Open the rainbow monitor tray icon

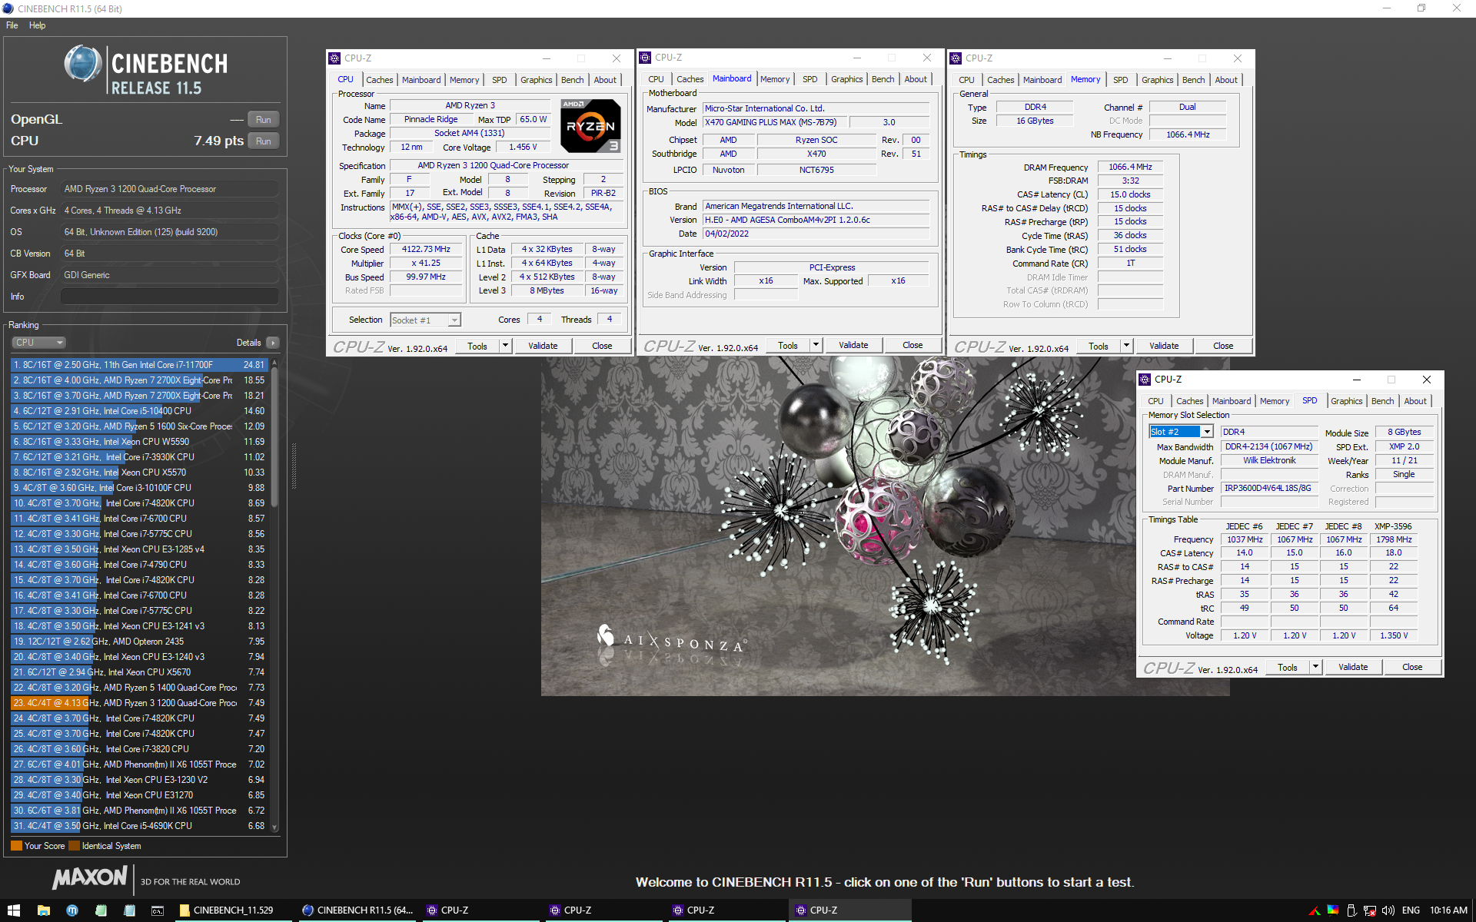pyautogui.click(x=1333, y=910)
